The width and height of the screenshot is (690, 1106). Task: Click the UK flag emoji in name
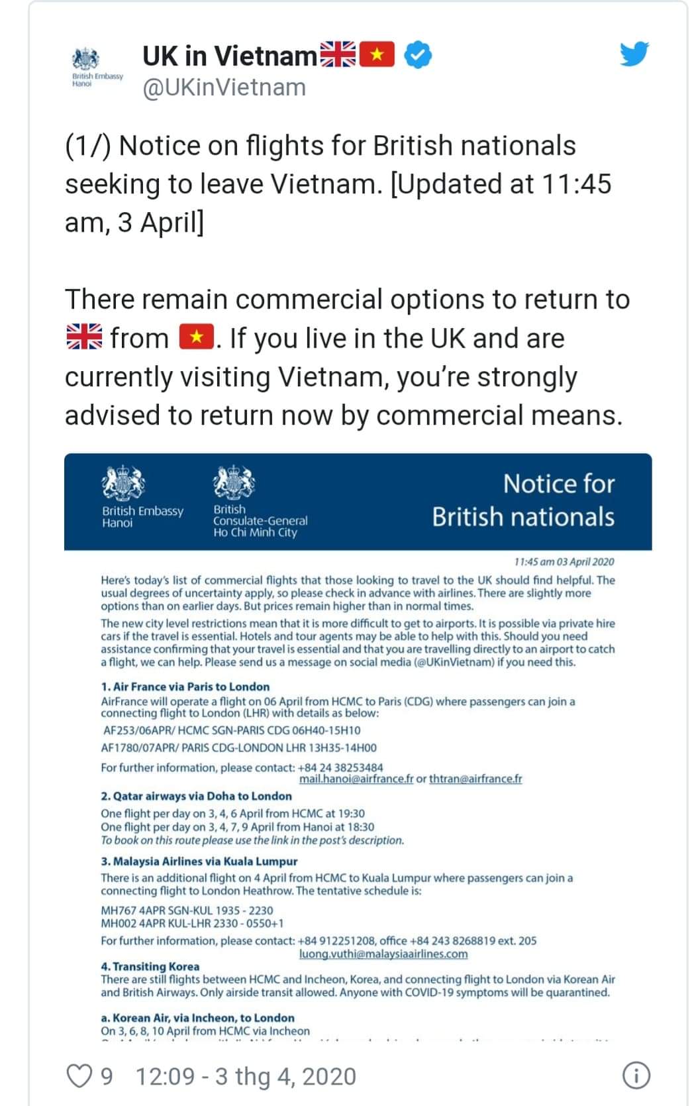[338, 55]
